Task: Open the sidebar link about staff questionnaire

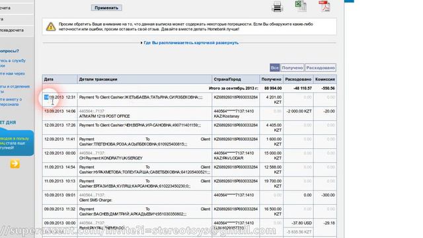Action: tap(11, 102)
